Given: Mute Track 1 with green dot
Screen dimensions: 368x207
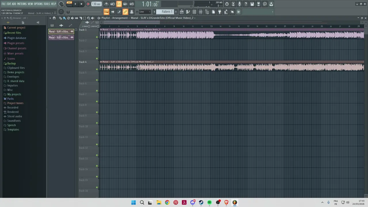Looking at the screenshot, I should pyautogui.click(x=97, y=37).
